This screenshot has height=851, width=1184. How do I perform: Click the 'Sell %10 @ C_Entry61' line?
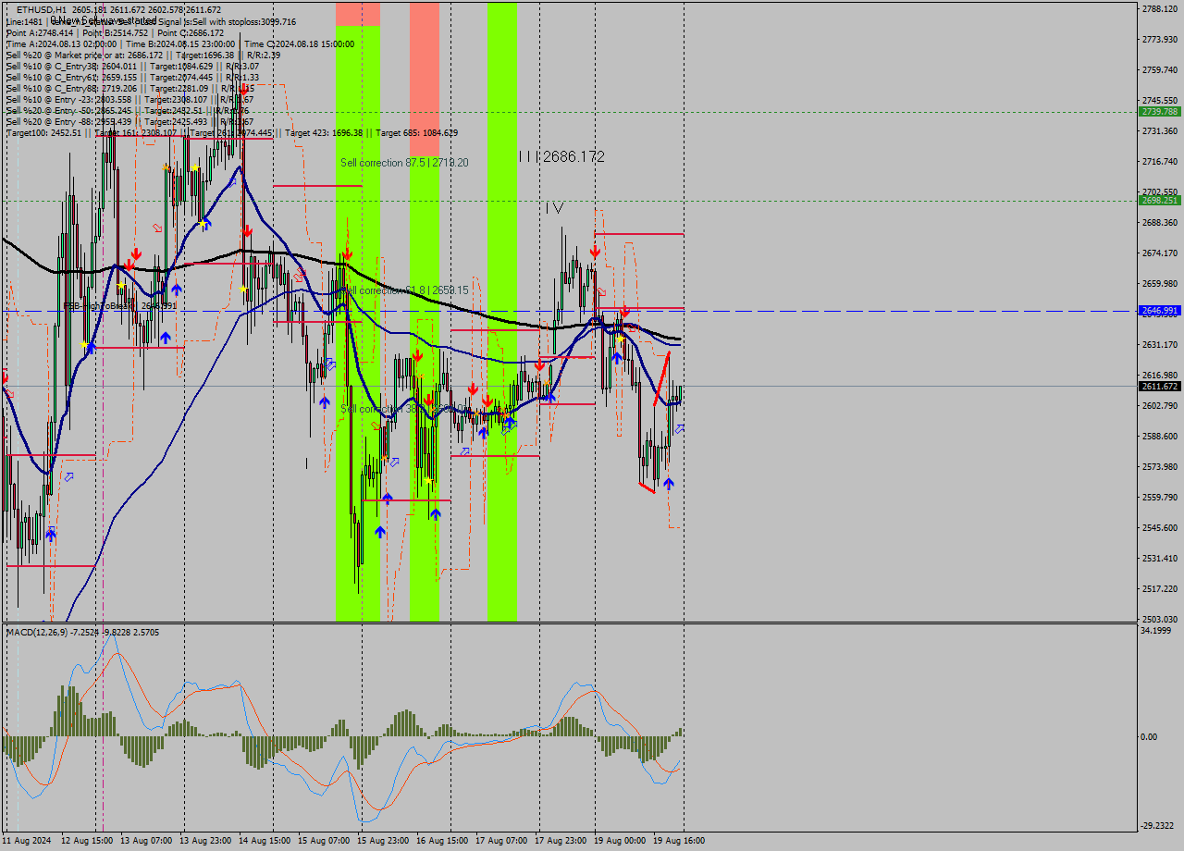[132, 77]
